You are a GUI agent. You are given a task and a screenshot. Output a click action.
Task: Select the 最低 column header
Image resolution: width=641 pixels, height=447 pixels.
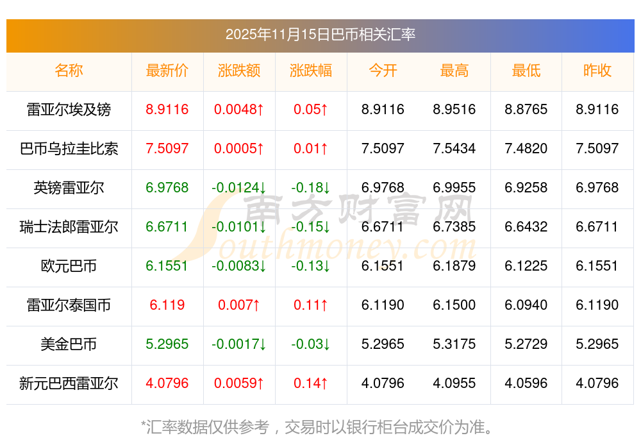(x=526, y=71)
